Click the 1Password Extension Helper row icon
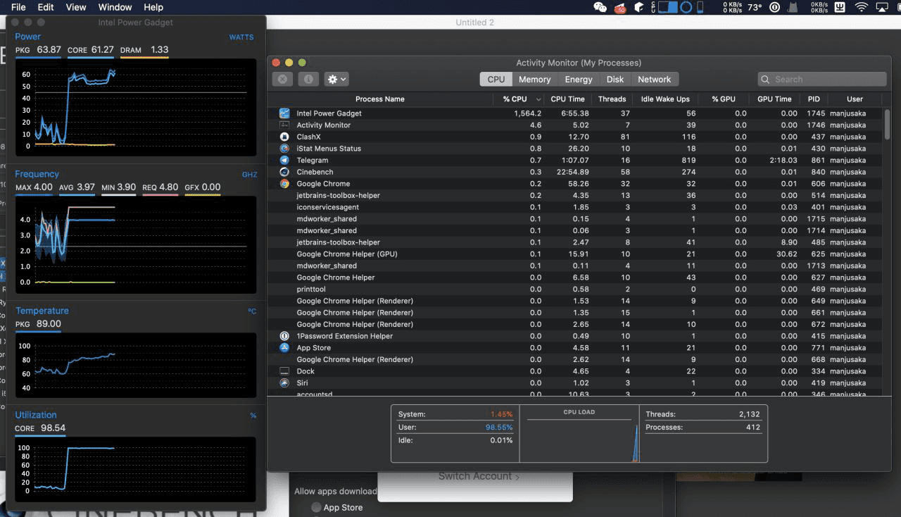The width and height of the screenshot is (901, 517). (x=284, y=336)
